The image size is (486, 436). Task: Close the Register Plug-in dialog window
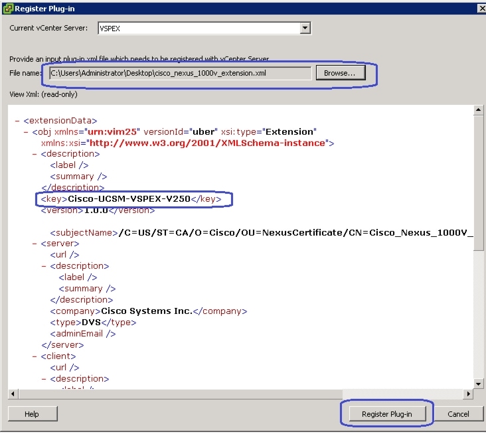pos(481,9)
